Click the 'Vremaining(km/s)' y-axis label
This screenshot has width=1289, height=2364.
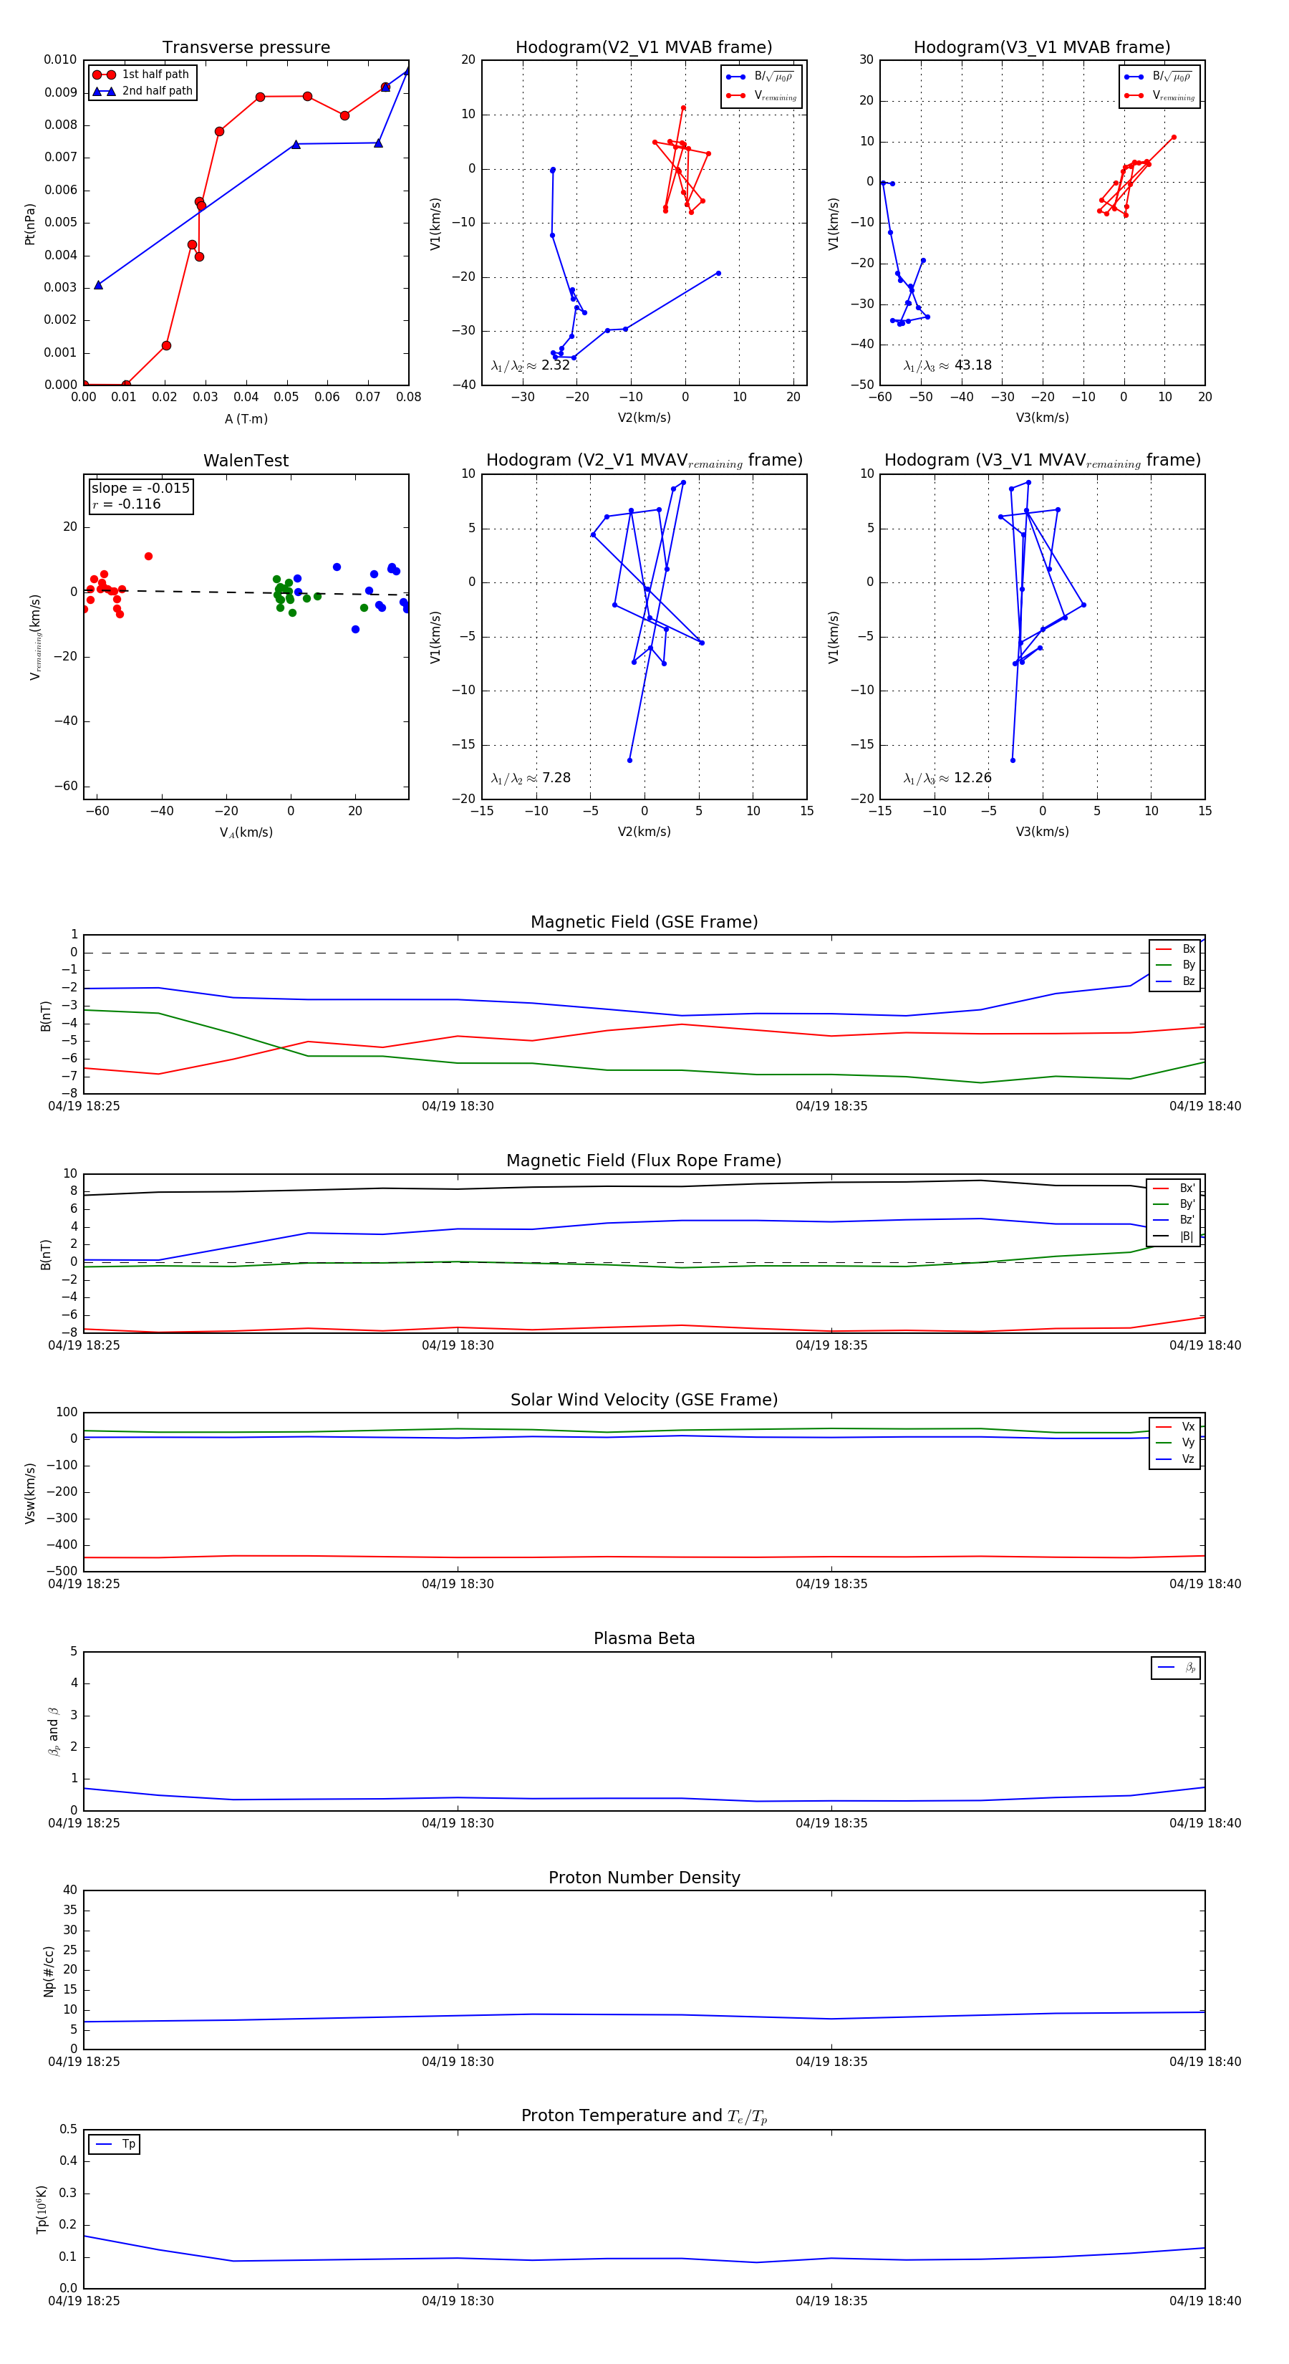coord(35,637)
